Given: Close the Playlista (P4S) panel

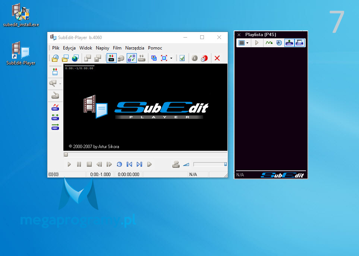Looking at the screenshot, I should tap(239, 35).
